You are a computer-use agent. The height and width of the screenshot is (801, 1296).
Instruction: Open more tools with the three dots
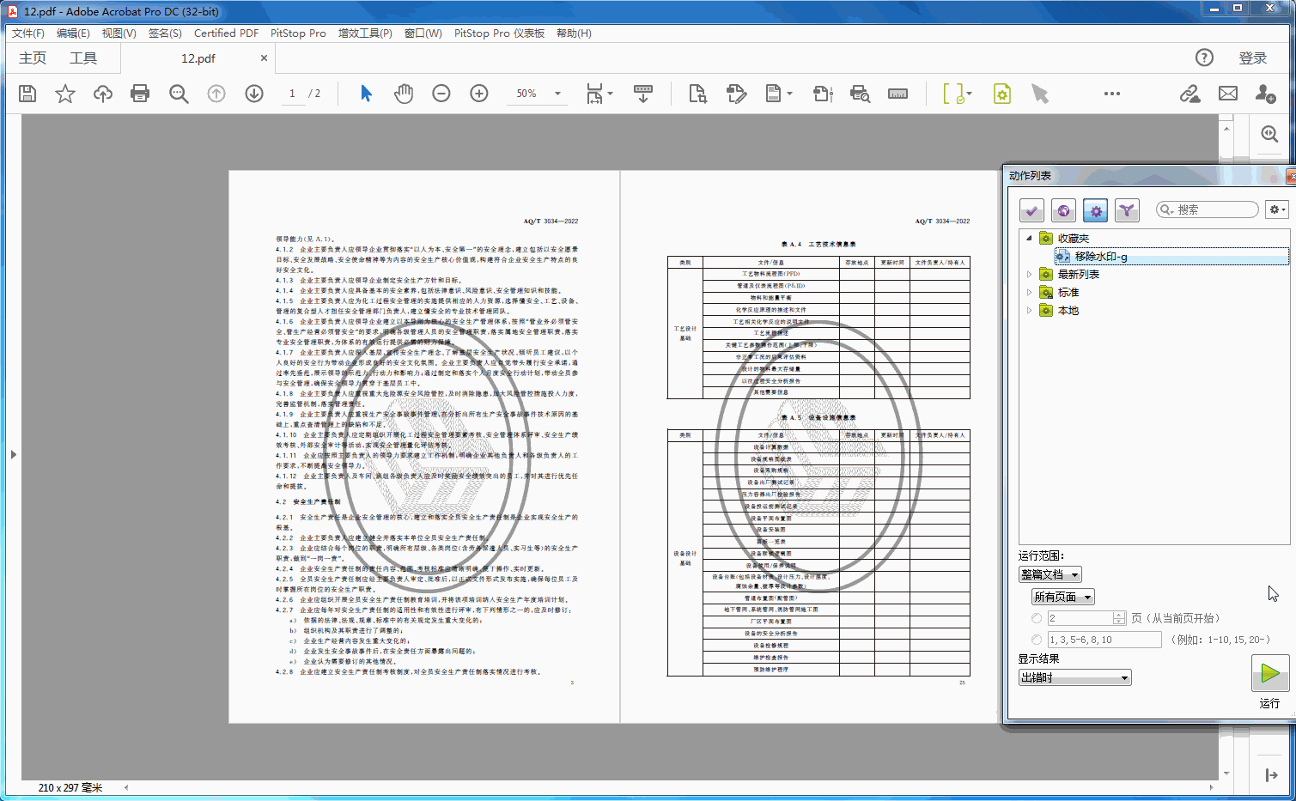(x=1112, y=94)
